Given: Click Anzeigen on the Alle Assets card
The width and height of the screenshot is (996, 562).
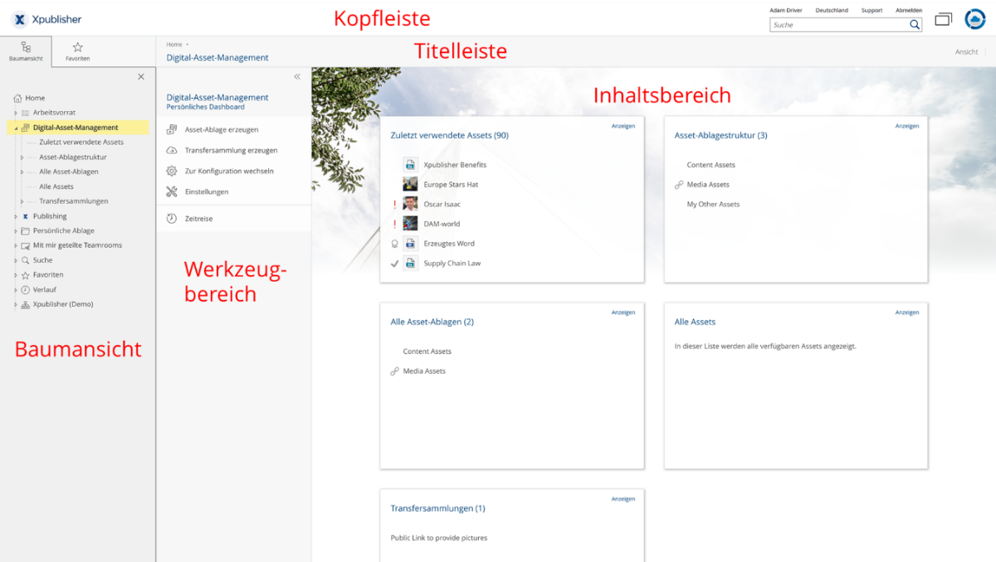Looking at the screenshot, I should click(x=907, y=312).
